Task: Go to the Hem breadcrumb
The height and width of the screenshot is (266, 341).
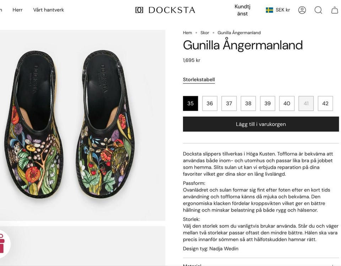Action: tap(187, 33)
